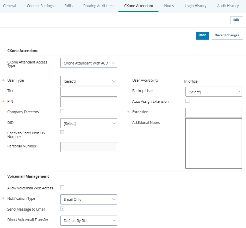
Task: Enable the Company Directory checkbox
Action: pos(62,111)
